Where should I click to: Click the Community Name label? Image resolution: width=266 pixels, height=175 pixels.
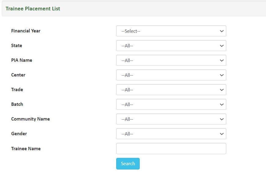click(30, 119)
